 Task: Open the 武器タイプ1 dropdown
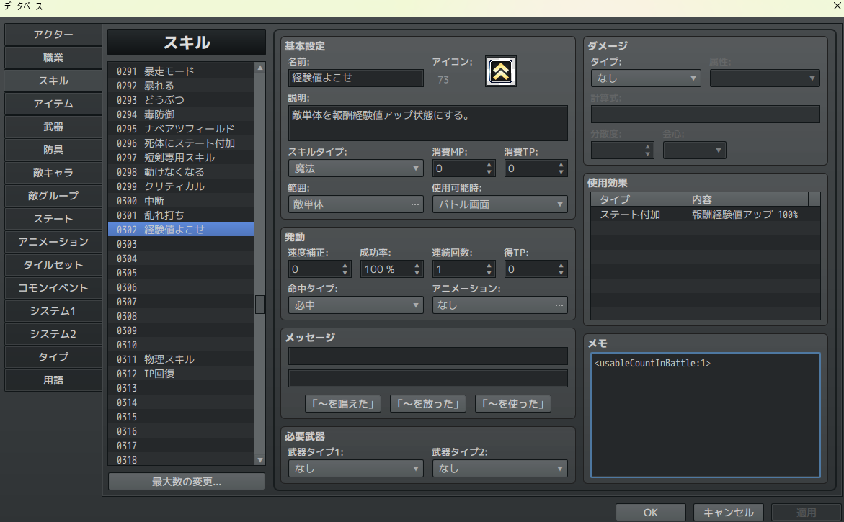(355, 468)
